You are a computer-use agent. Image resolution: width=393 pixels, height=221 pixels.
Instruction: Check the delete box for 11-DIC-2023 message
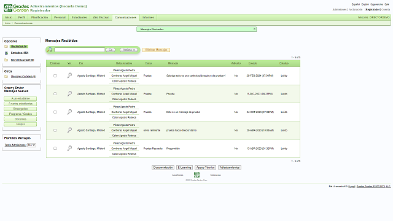[x=55, y=94]
